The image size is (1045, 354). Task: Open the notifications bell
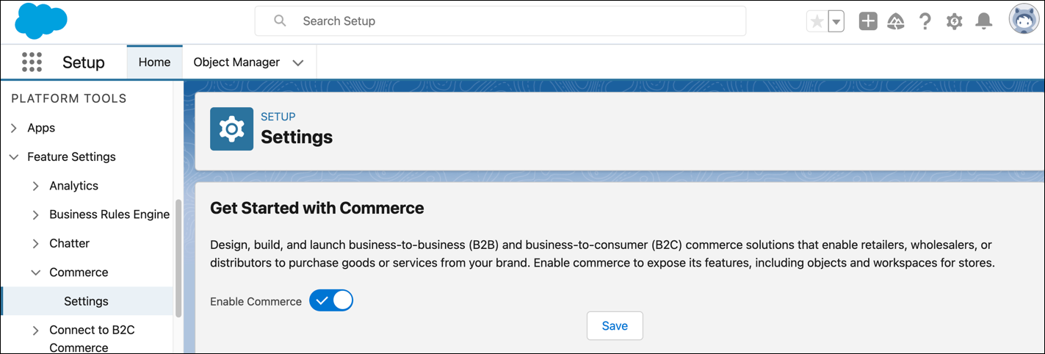(x=983, y=21)
